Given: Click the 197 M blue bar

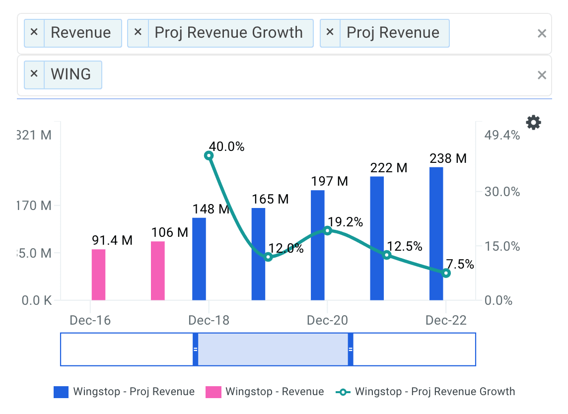Looking at the screenshot, I should [x=318, y=245].
